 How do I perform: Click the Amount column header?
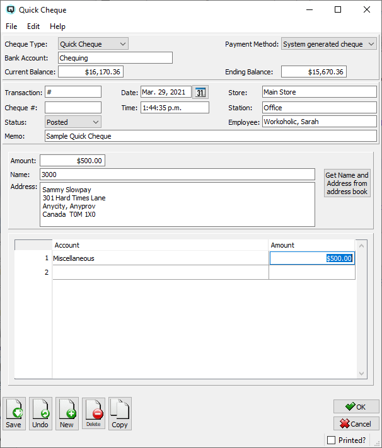tap(311, 245)
